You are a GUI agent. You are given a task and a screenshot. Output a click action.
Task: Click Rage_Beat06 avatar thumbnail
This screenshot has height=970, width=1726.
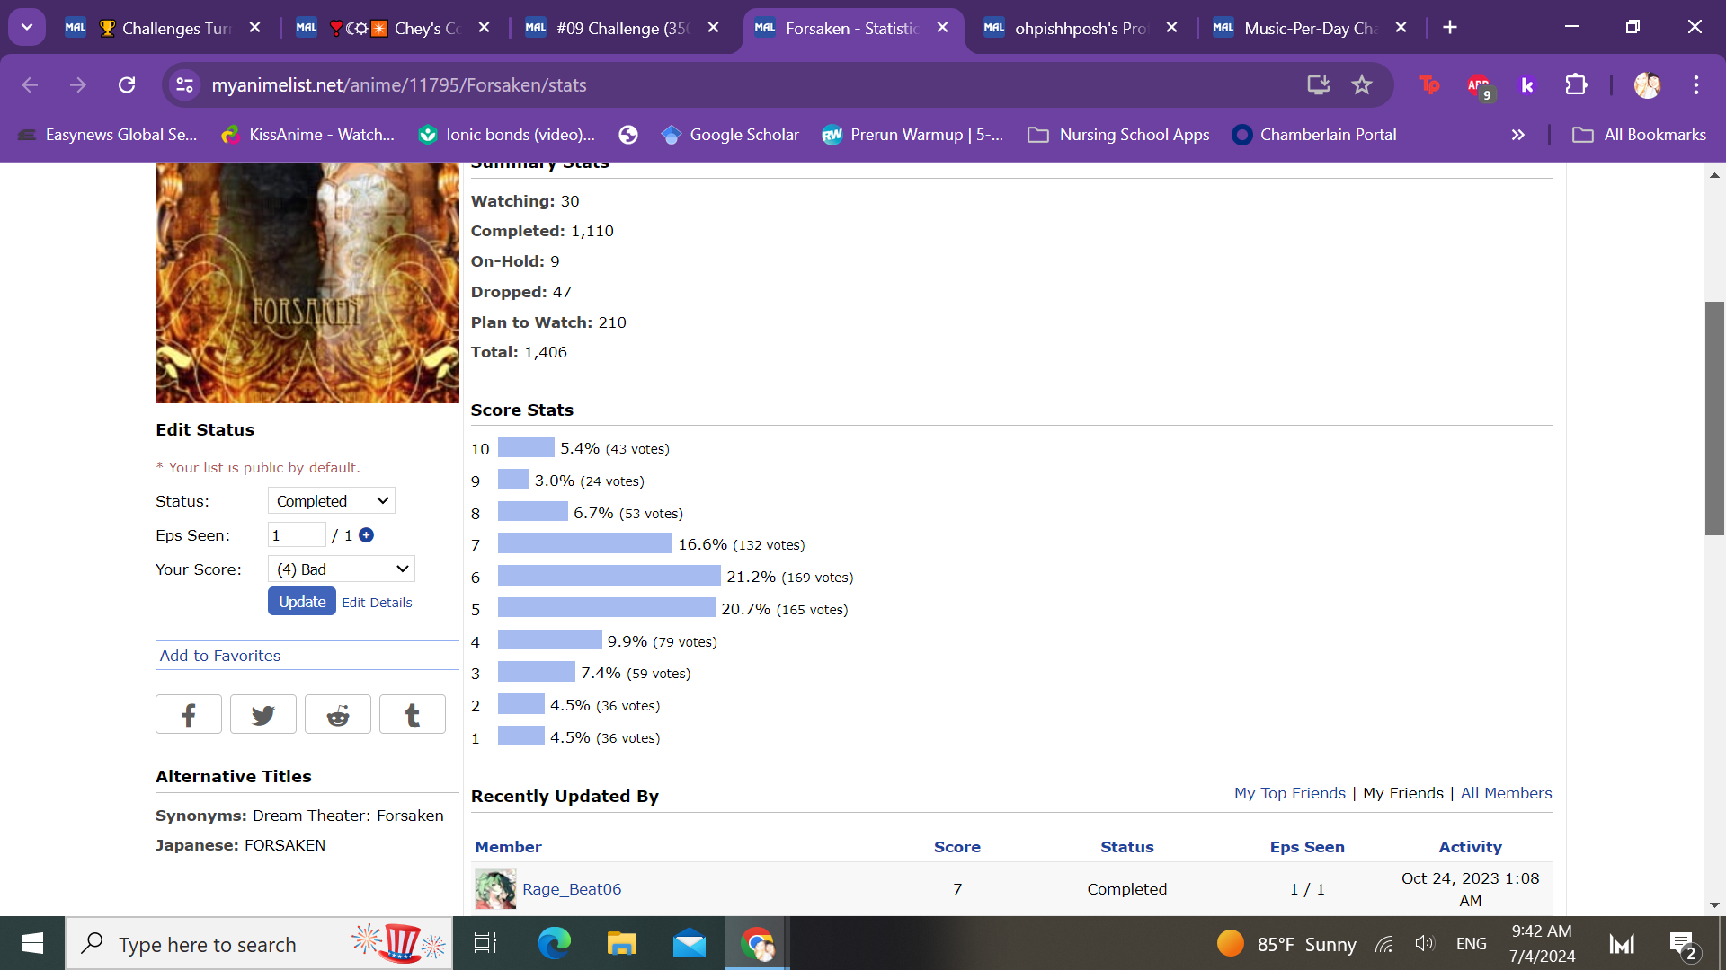click(495, 889)
